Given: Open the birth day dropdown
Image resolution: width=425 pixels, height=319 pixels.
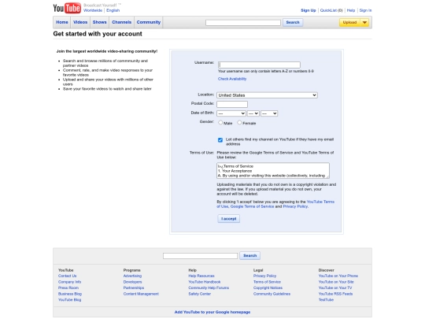Looking at the screenshot, I should tap(253, 113).
